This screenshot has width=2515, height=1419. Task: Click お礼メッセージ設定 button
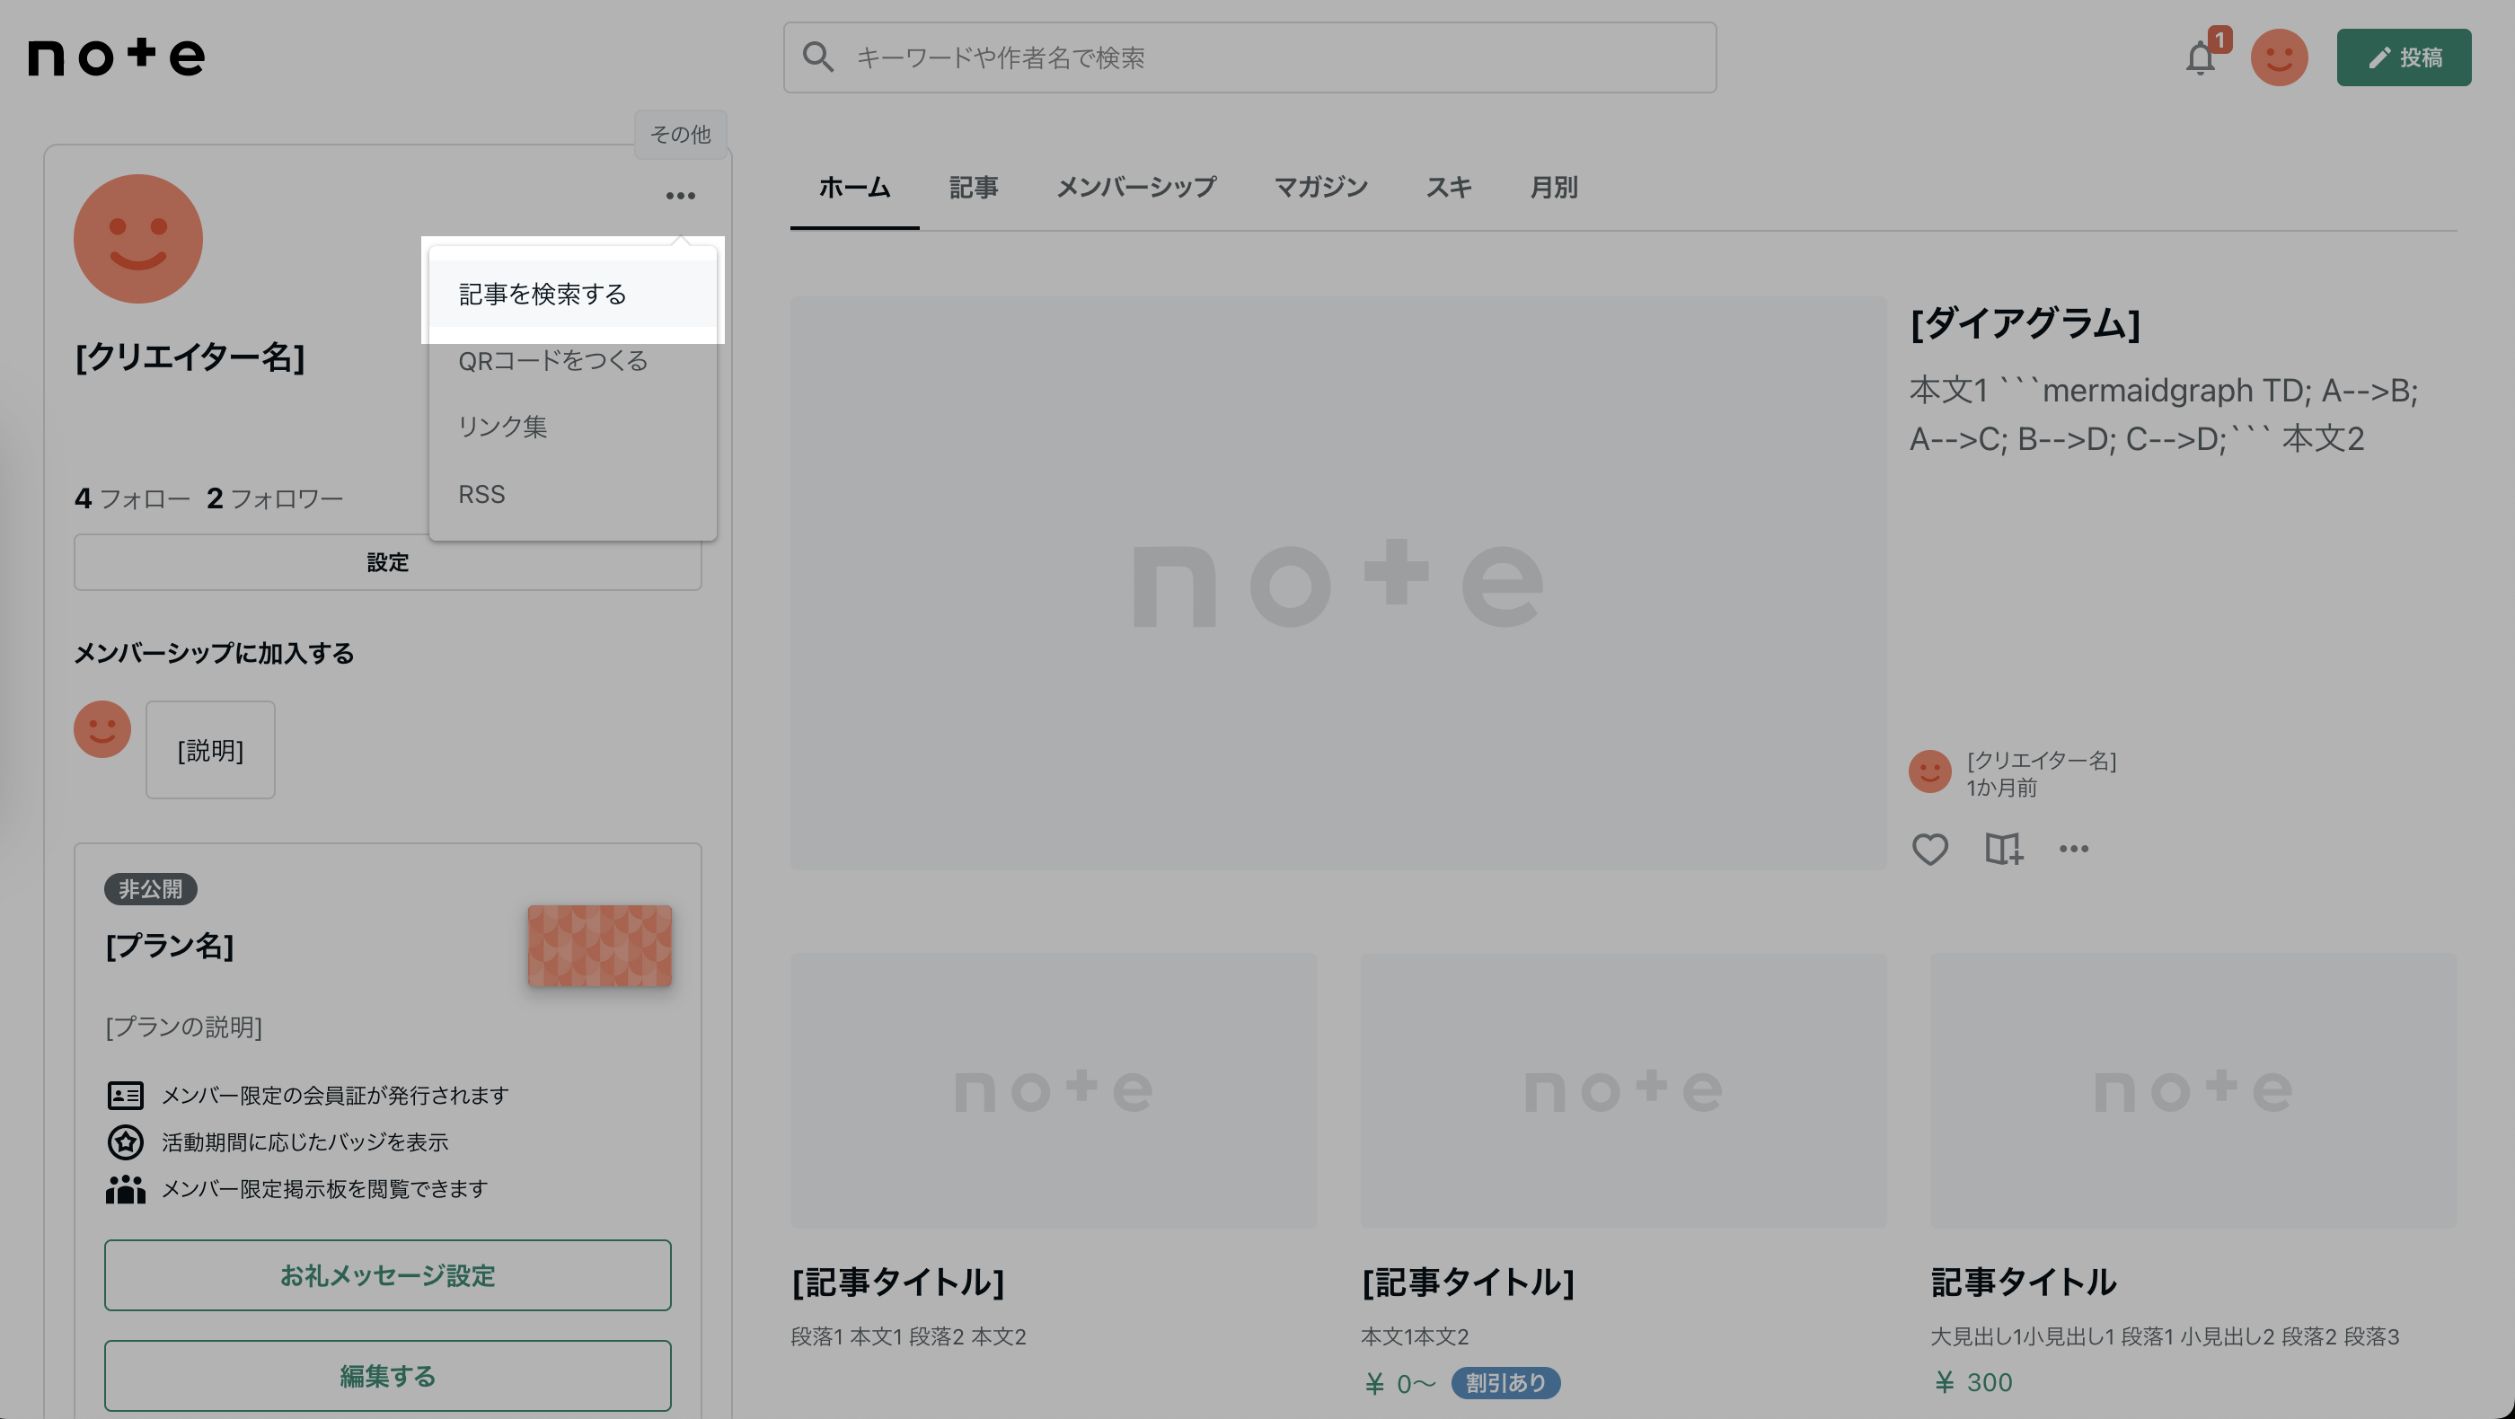click(x=388, y=1274)
